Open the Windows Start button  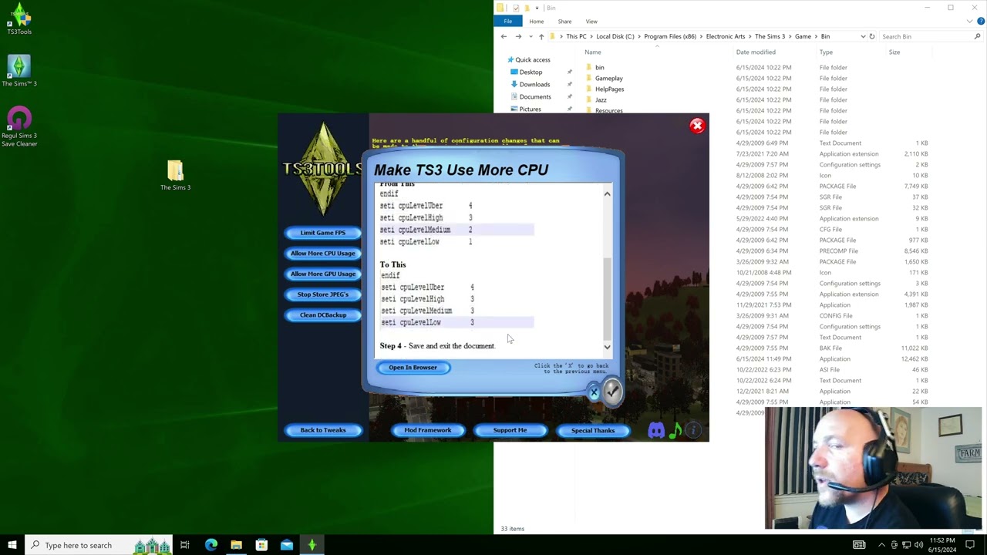click(x=12, y=545)
